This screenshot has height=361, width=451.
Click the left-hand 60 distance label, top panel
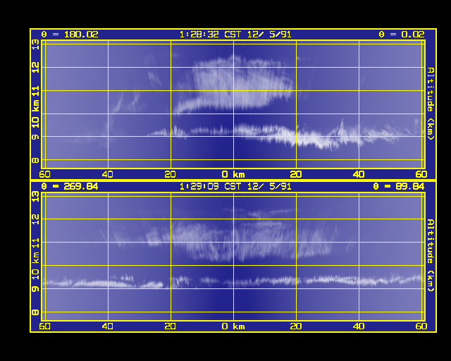(x=44, y=174)
